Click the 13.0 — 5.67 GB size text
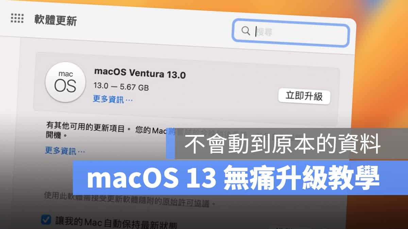The height and width of the screenshot is (229, 408). (x=121, y=87)
